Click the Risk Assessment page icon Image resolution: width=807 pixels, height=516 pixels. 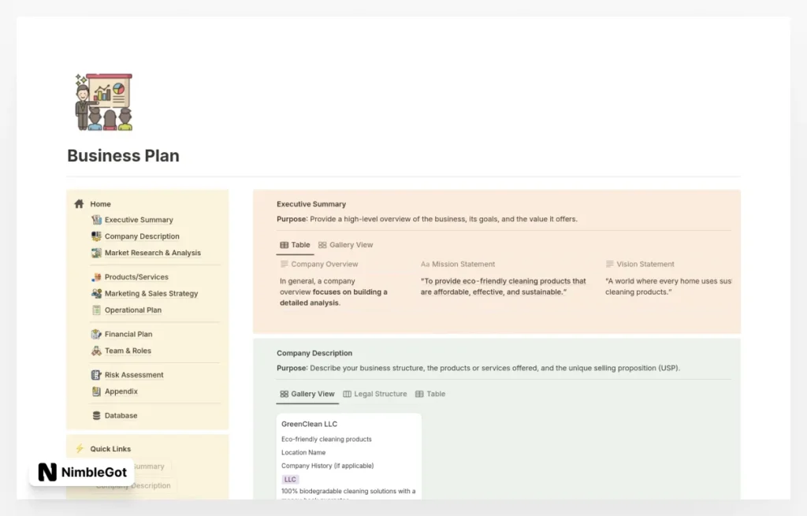click(x=95, y=374)
